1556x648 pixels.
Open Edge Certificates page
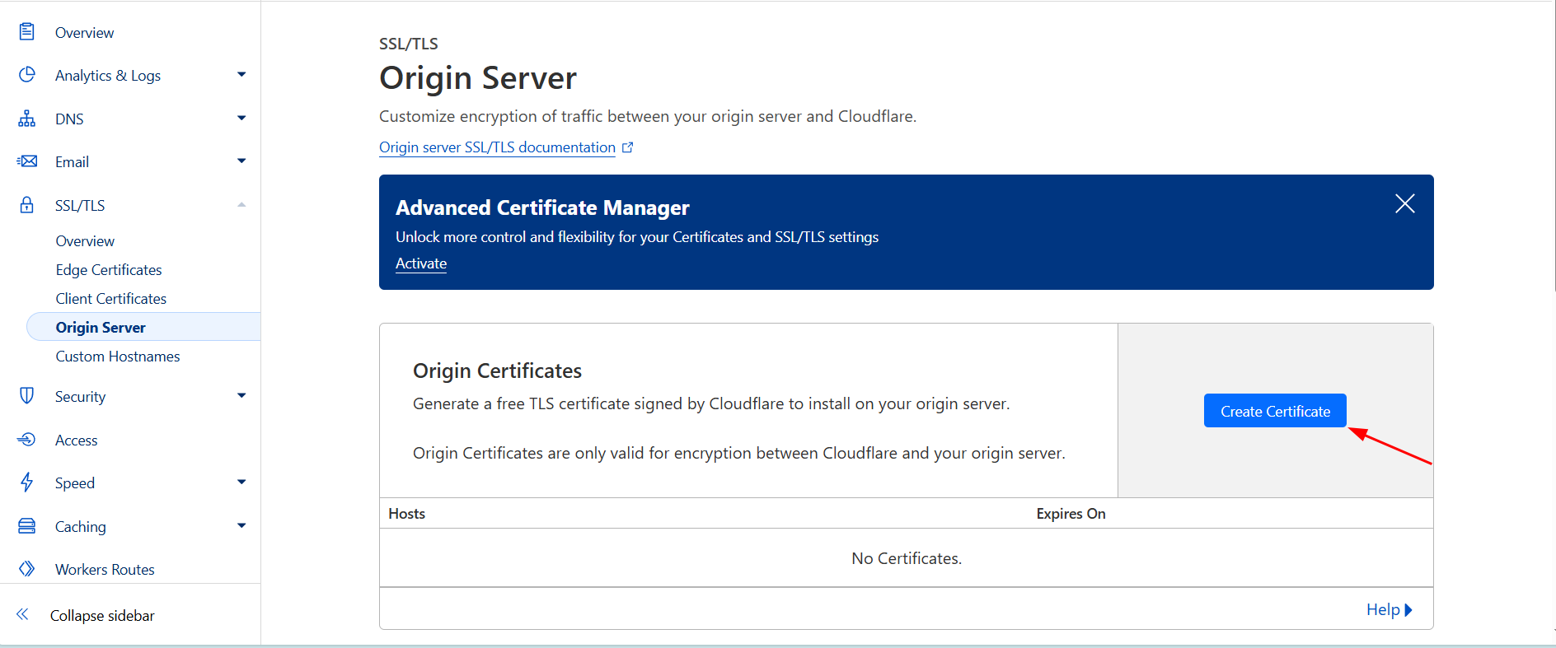click(109, 270)
